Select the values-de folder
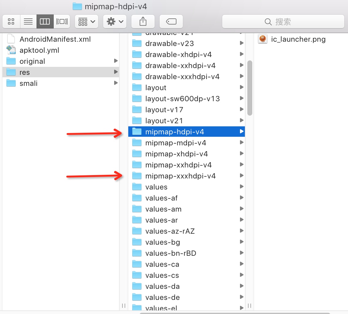The height and width of the screenshot is (314, 348). (x=187, y=297)
